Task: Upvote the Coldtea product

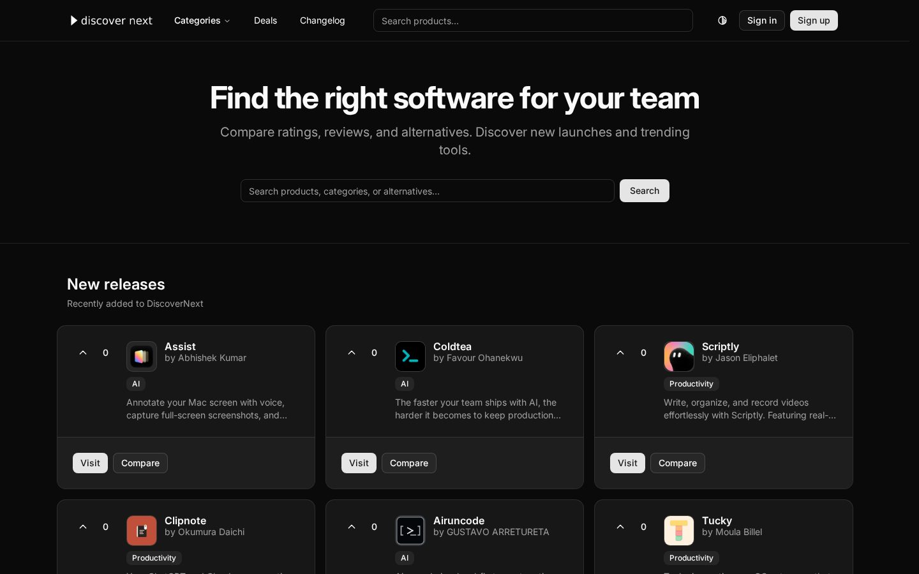Action: coord(352,353)
